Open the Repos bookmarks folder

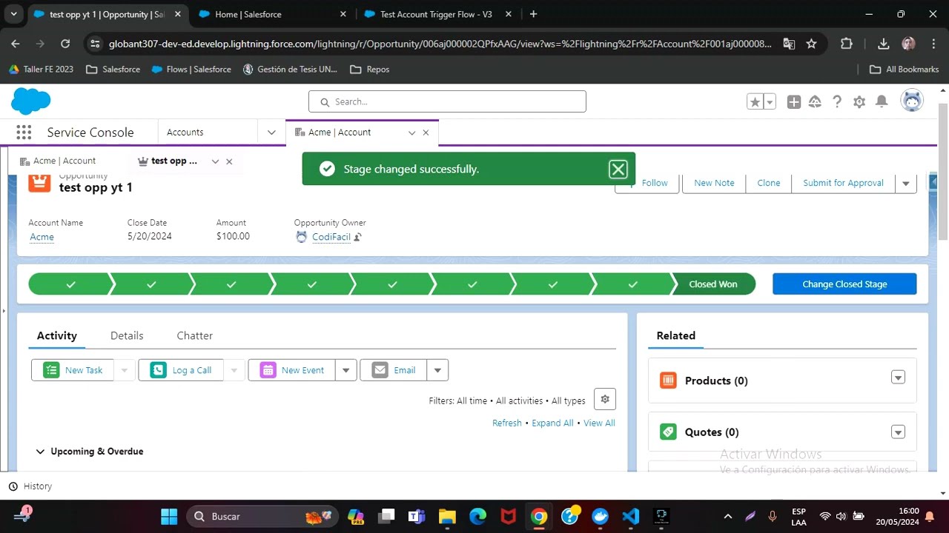(369, 70)
